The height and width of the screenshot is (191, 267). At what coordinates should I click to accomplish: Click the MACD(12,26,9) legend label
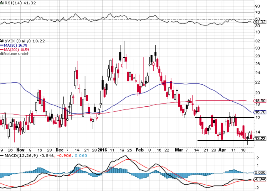21,156
